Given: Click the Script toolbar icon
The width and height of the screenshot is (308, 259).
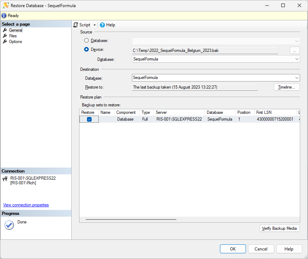Looking at the screenshot, I should click(76, 25).
